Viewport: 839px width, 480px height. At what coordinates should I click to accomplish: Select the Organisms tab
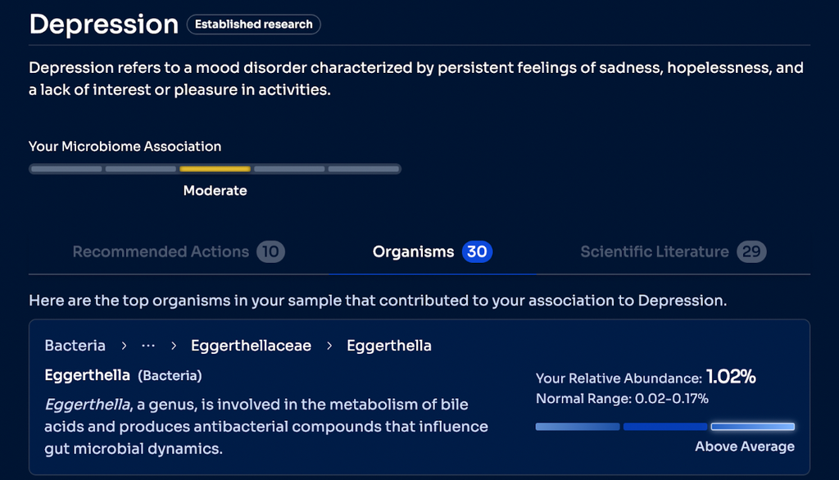click(x=413, y=251)
